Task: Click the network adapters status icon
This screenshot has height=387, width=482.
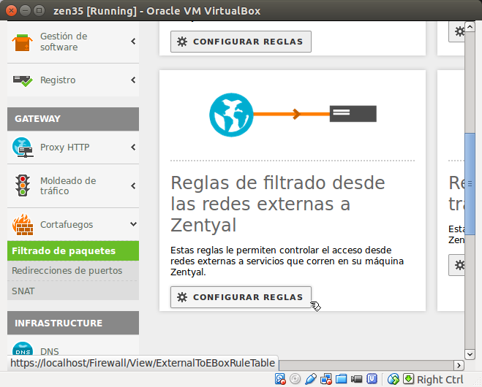Action: (x=325, y=379)
